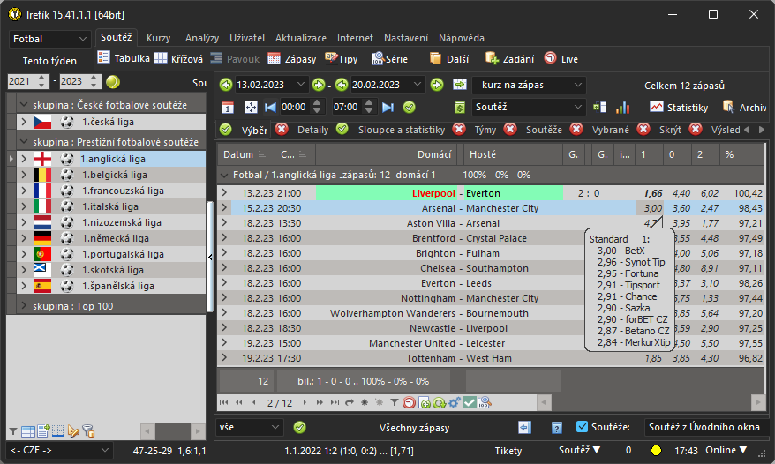Click the four-arrows expand range icon
The height and width of the screenshot is (464, 775).
[x=251, y=108]
